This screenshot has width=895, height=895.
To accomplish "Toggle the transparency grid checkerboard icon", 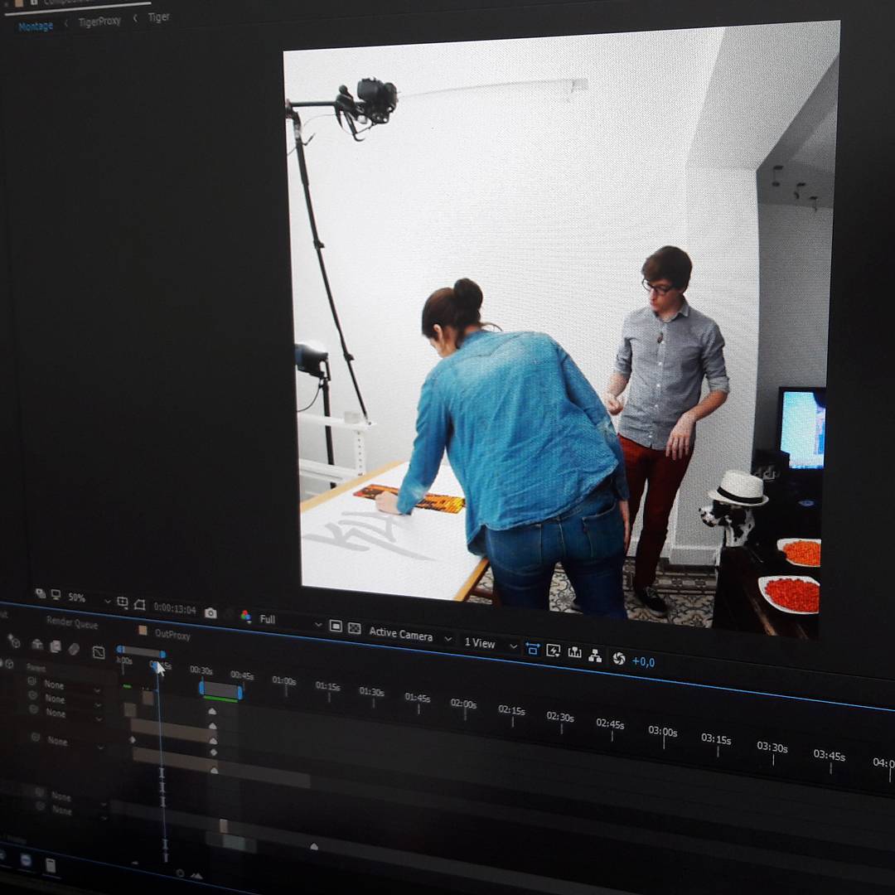I will pyautogui.click(x=355, y=628).
